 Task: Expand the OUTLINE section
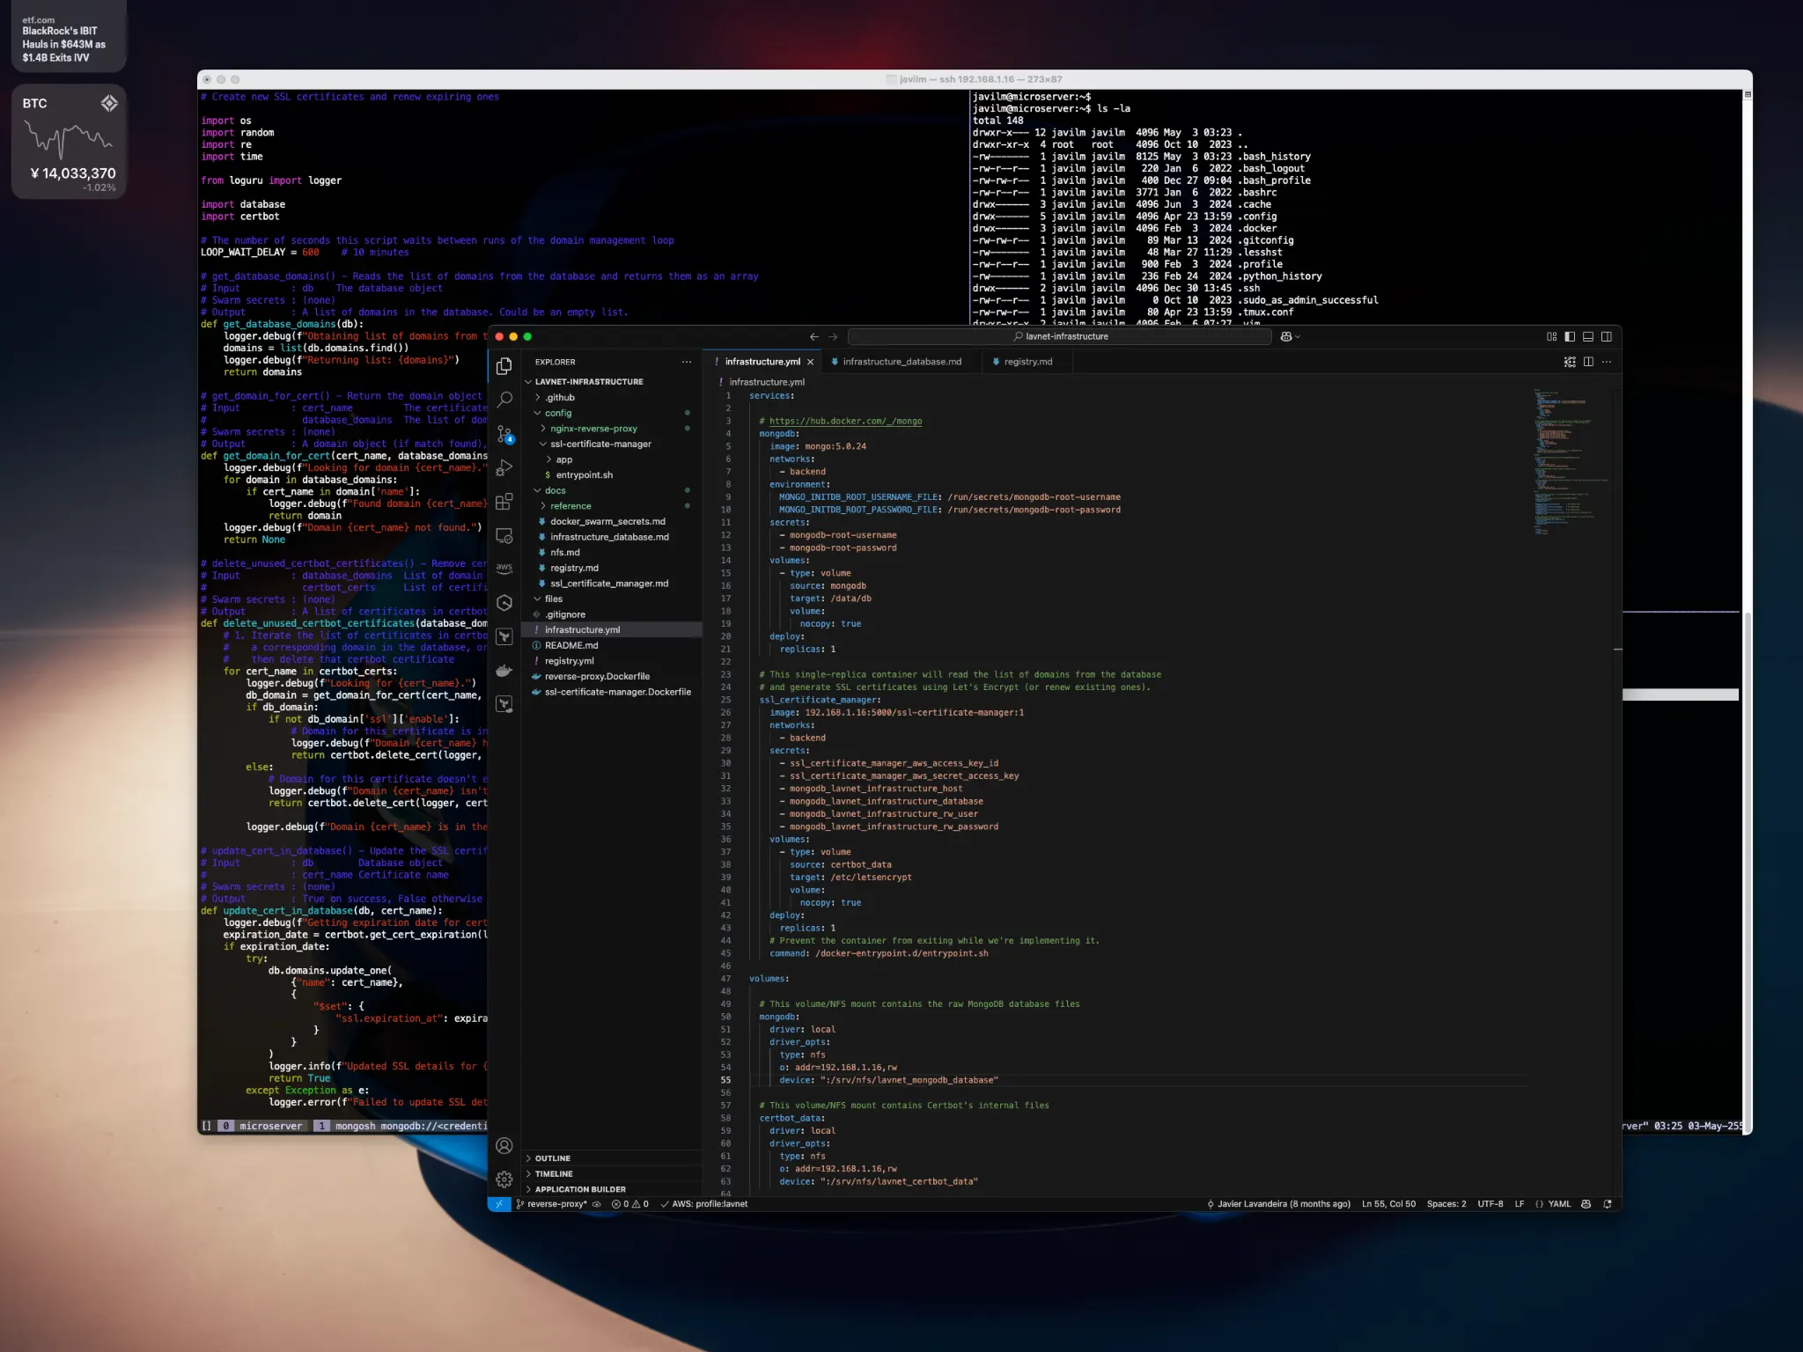click(552, 1158)
